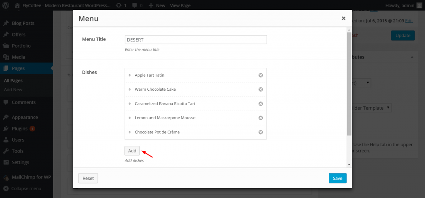Click the Users sidebar icon

6,140
